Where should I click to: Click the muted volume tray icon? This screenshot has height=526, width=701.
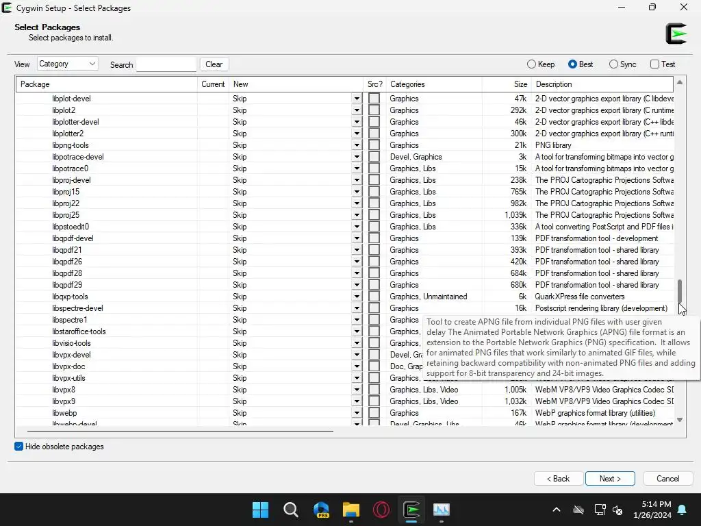tap(618, 510)
